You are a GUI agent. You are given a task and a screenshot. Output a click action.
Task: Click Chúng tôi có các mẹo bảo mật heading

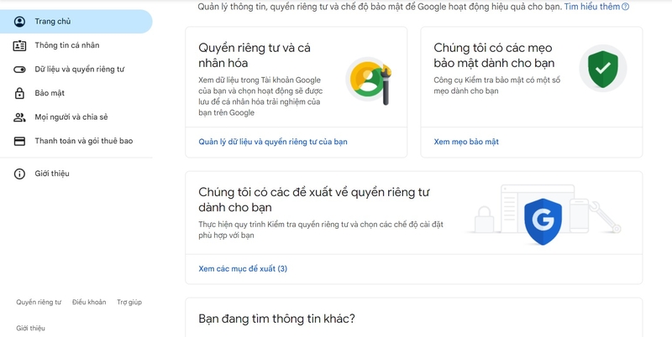pyautogui.click(x=494, y=55)
